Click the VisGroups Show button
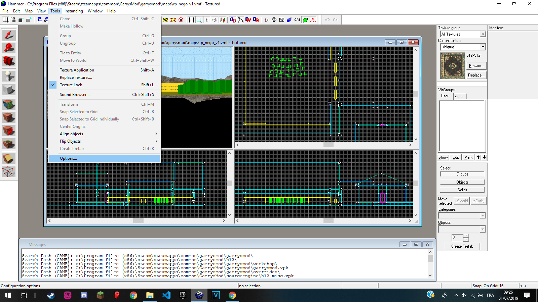 click(443, 157)
